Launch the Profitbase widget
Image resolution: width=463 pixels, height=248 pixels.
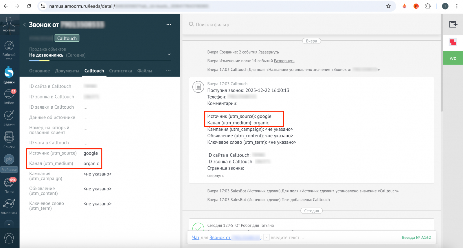coord(9,163)
